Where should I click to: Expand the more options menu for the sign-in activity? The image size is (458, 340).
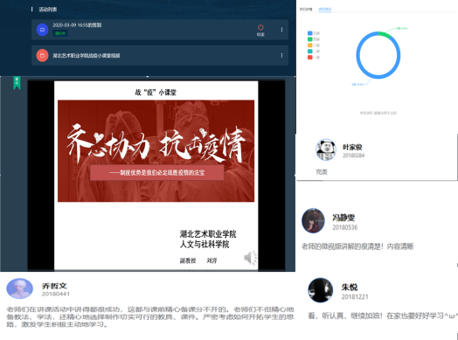point(281,30)
